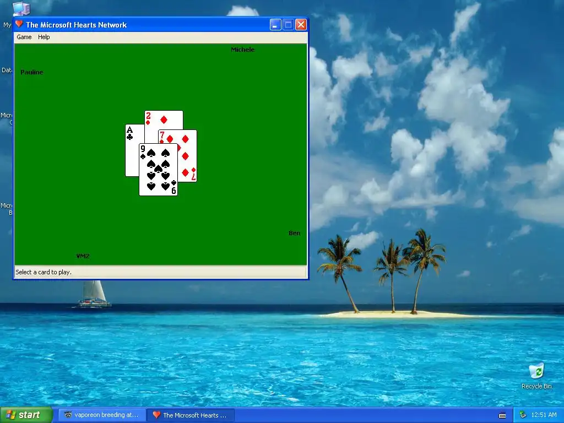Click the 'Select a card to play.' status text
Screen dimensions: 564x423
[x=44, y=272]
